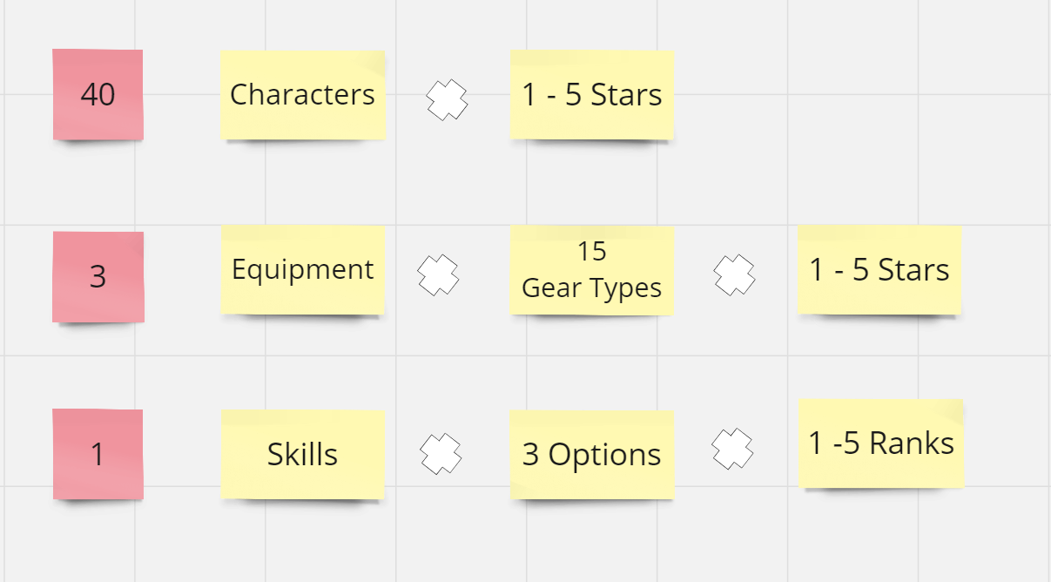Select the Skills sticky note
Image resolution: width=1051 pixels, height=582 pixels.
click(302, 455)
